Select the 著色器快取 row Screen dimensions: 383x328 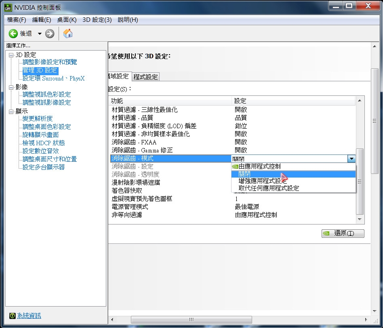click(x=170, y=190)
